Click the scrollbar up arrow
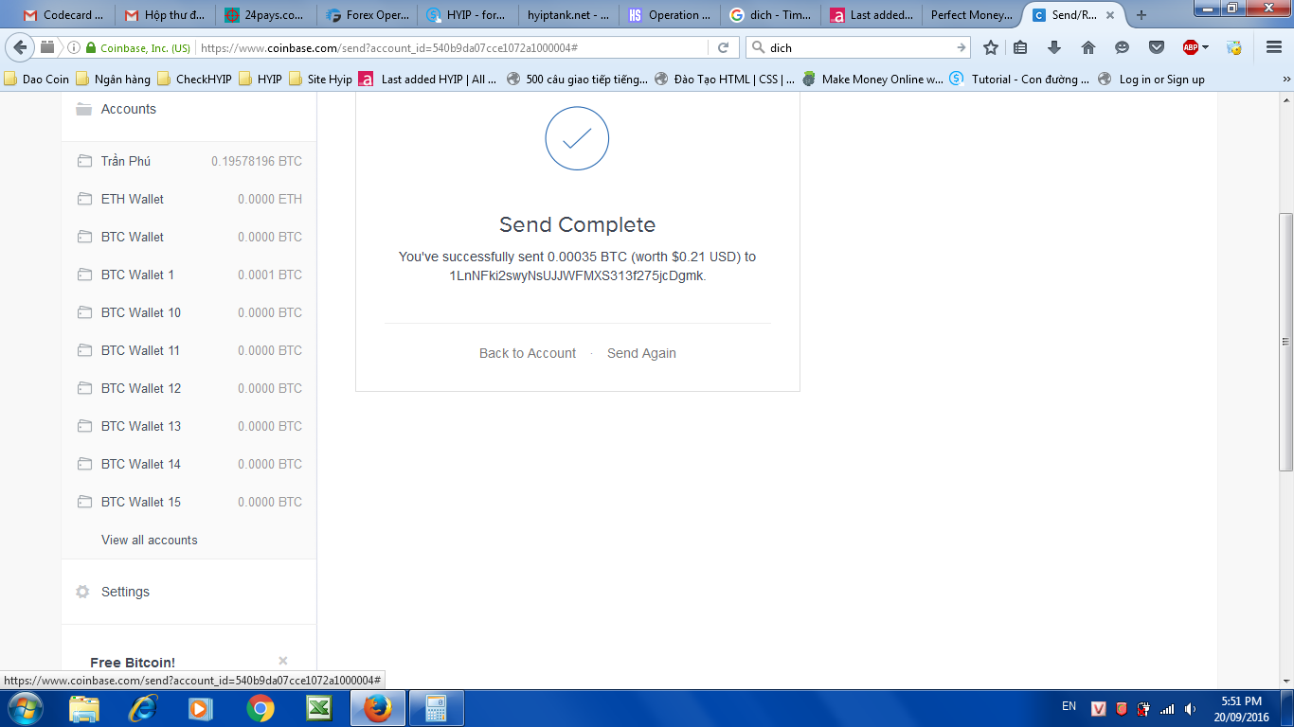Screen dimensions: 1294x727 1285,100
